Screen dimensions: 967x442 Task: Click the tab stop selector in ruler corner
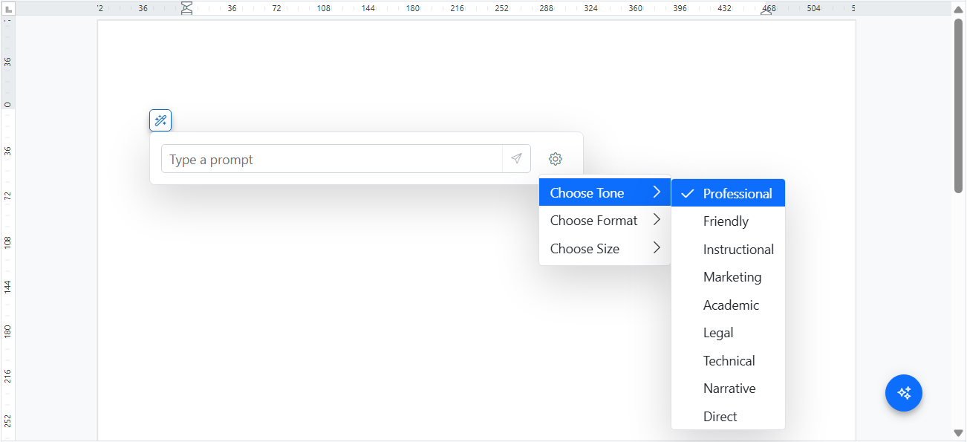7,8
